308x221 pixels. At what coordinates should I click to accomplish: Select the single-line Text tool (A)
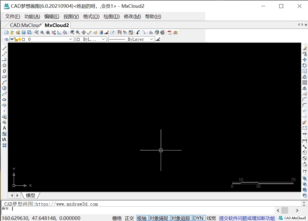(4, 128)
